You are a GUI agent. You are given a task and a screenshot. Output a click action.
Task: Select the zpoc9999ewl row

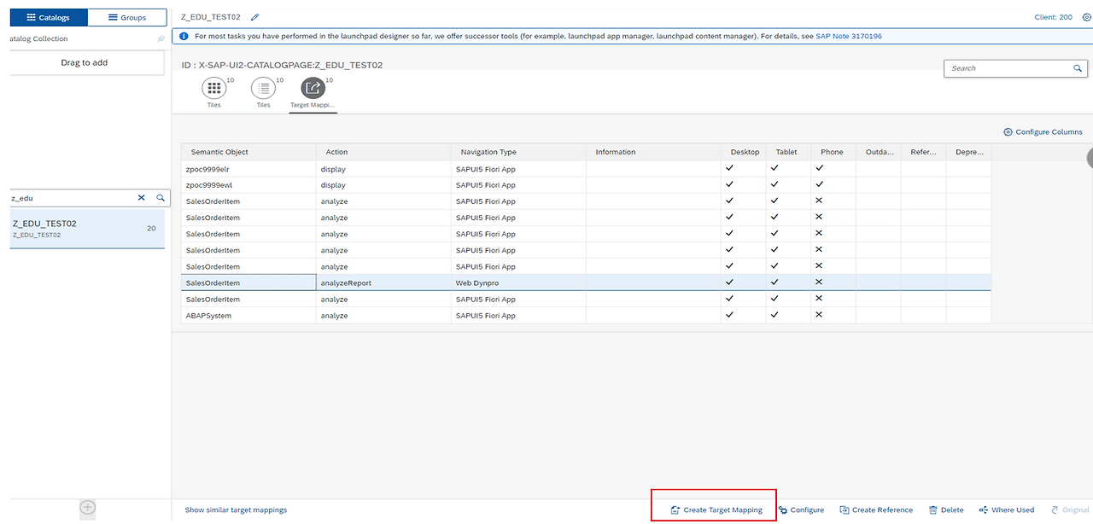click(586, 185)
